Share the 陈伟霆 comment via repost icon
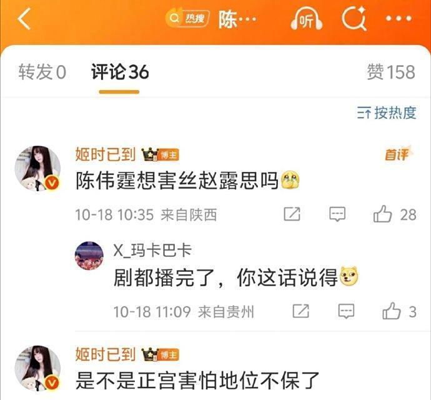 point(292,214)
